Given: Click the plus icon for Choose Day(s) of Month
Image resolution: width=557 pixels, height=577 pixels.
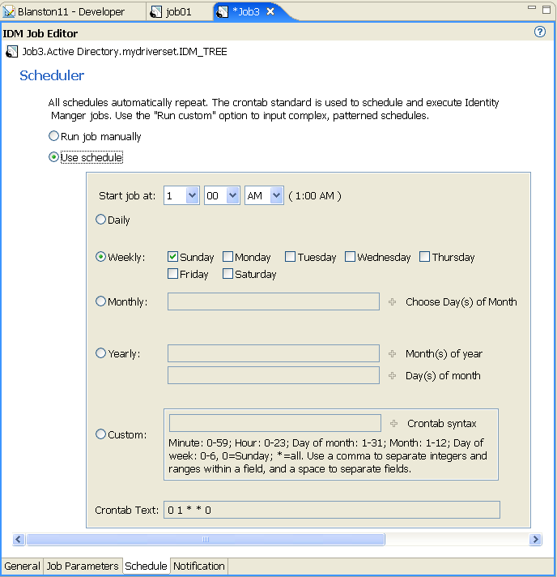Looking at the screenshot, I should tap(393, 301).
